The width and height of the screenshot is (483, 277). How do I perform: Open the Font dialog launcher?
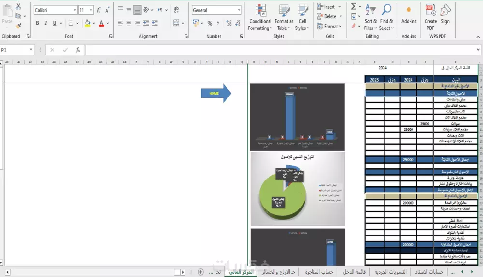[111, 36]
